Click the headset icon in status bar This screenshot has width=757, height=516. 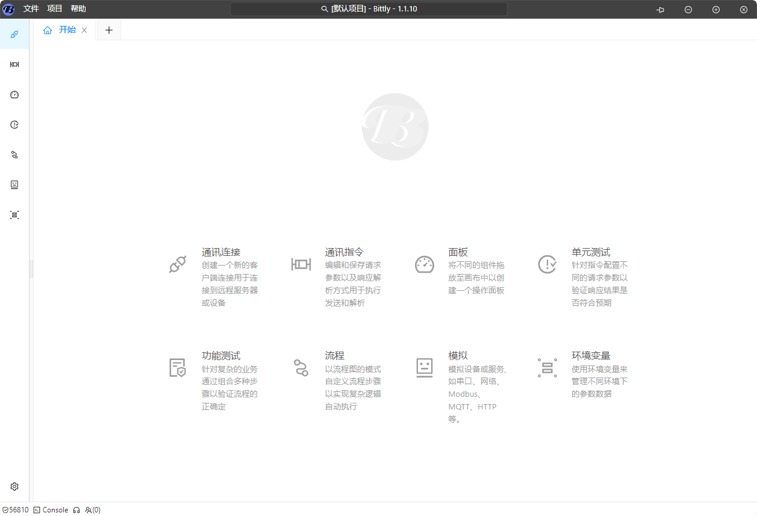76,510
